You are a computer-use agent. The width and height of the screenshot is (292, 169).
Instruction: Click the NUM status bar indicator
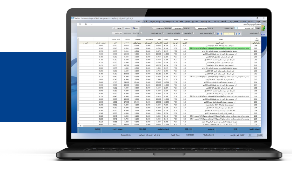click(260, 135)
